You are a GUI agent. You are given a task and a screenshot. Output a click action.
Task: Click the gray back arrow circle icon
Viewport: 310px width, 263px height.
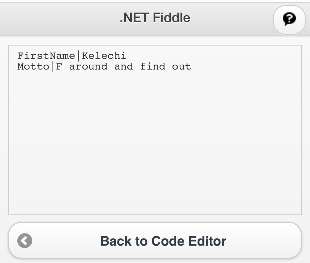coord(25,241)
